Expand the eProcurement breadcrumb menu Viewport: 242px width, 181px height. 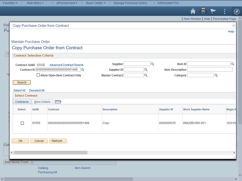coord(67,3)
